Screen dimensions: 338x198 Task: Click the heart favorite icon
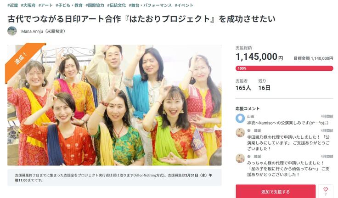[326, 189]
